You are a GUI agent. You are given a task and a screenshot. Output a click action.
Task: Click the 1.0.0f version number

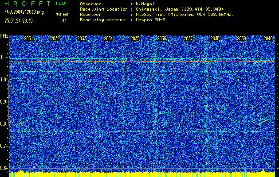[x=61, y=4]
